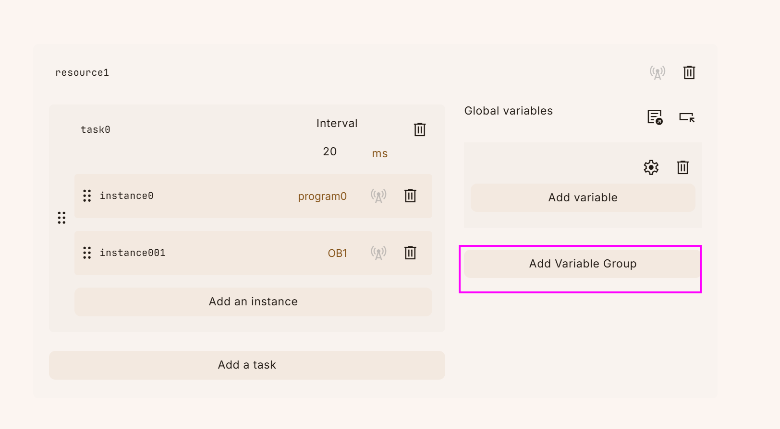Image resolution: width=780 pixels, height=429 pixels.
Task: Delete the global variable group
Action: (683, 167)
